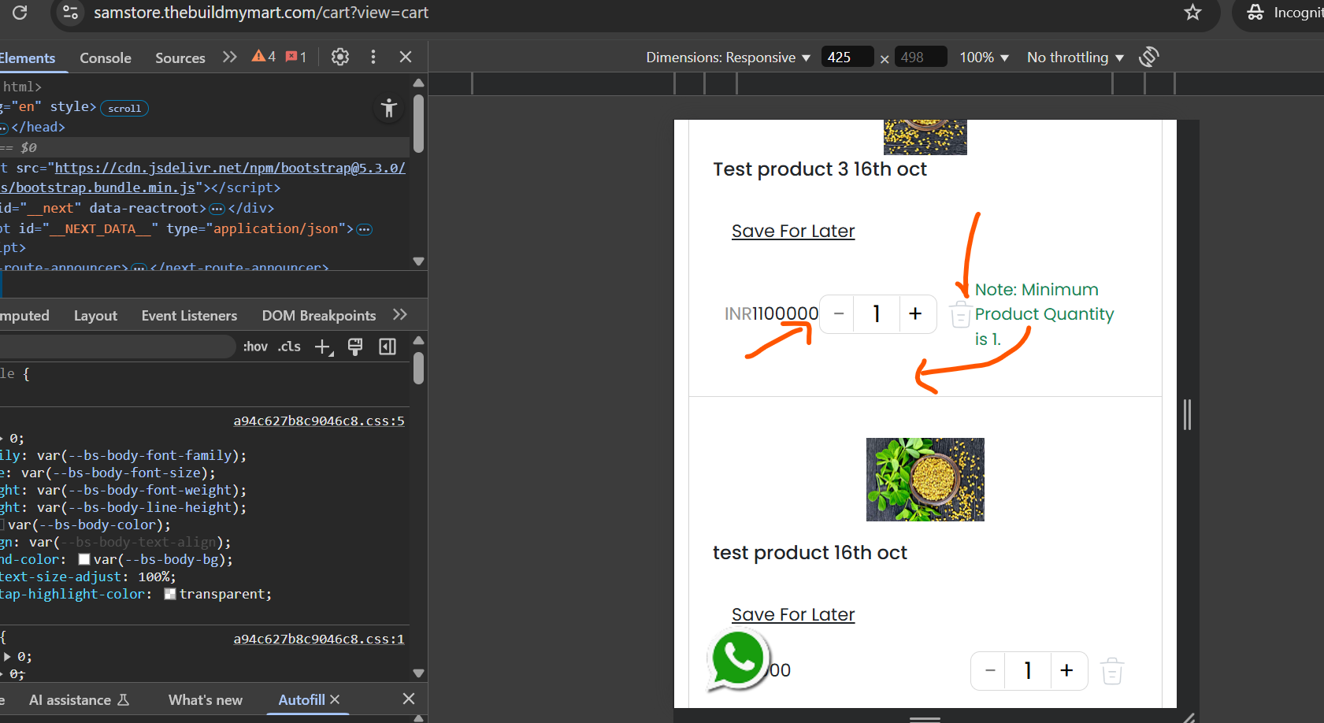
Task: Close the DevTools panel
Action: point(406,57)
